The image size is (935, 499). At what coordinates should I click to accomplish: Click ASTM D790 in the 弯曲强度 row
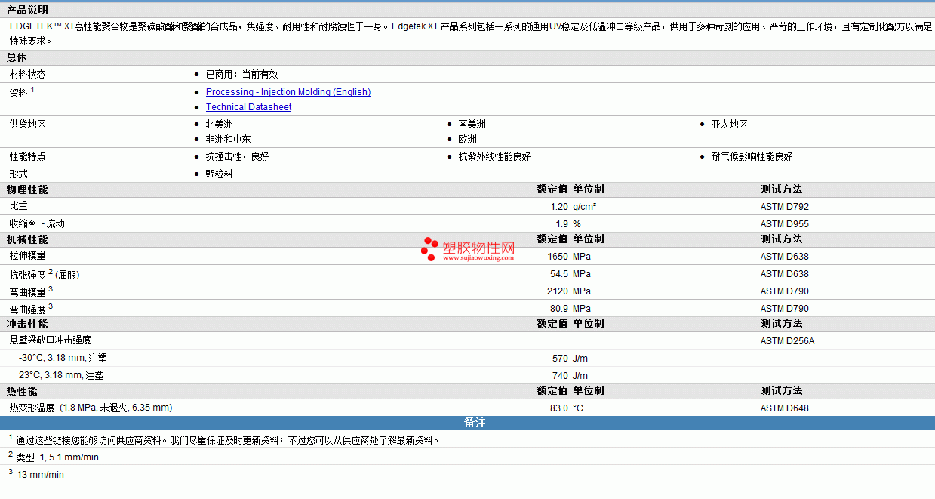click(785, 308)
